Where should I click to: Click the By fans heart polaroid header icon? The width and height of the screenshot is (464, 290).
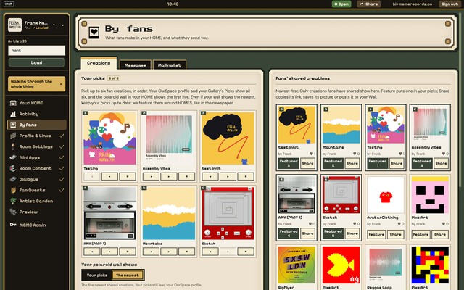[x=94, y=32]
